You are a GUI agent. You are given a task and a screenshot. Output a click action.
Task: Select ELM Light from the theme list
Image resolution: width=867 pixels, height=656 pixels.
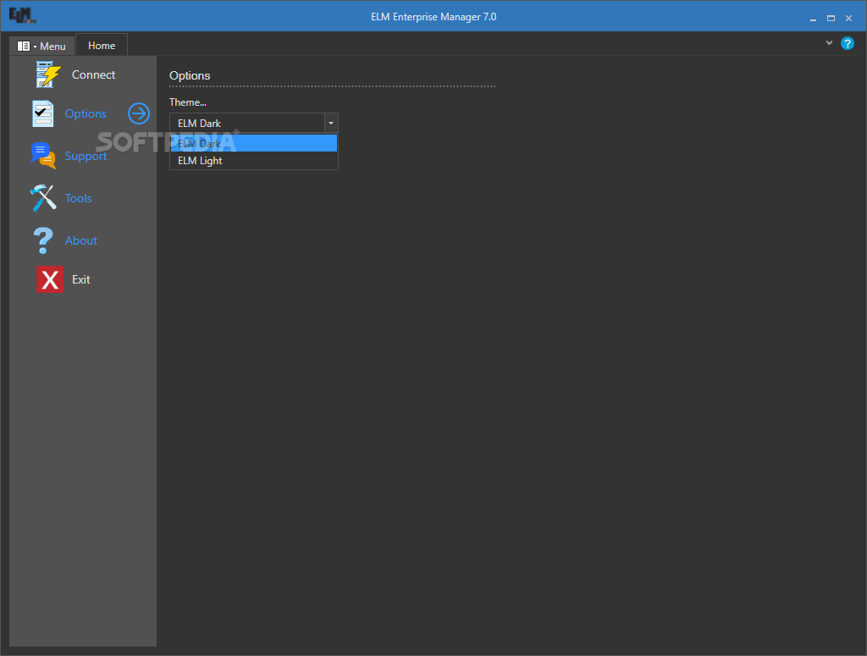[x=254, y=160]
